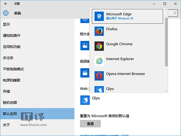This screenshot has height=136, width=181.
Task: Select 关于 in the sidebar
Action: click(x=6, y=125)
